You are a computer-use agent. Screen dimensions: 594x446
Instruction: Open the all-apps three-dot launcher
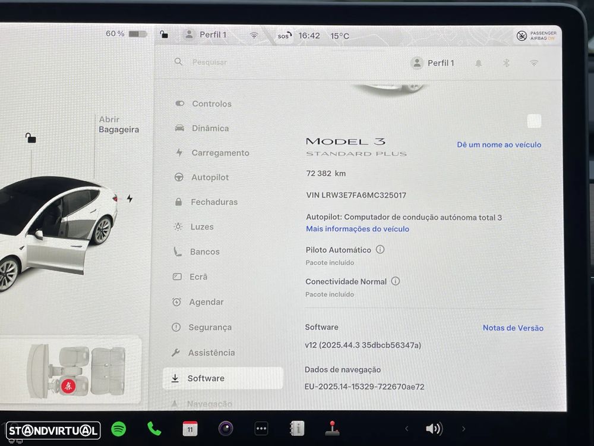pyautogui.click(x=261, y=429)
